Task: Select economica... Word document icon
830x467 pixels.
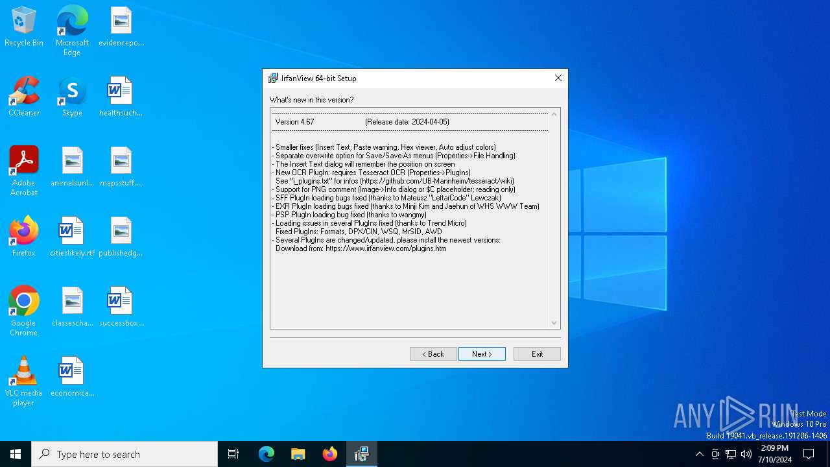Action: (72, 377)
